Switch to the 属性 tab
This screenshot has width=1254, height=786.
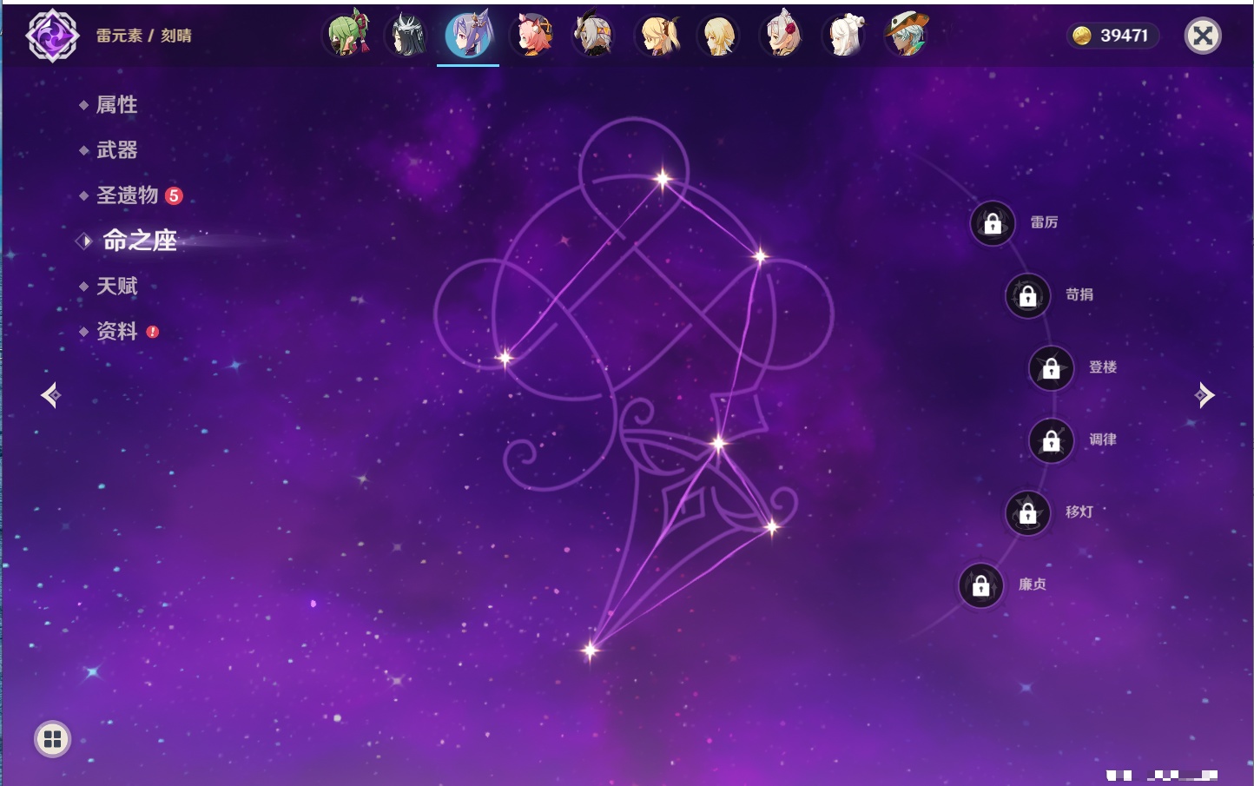[116, 105]
